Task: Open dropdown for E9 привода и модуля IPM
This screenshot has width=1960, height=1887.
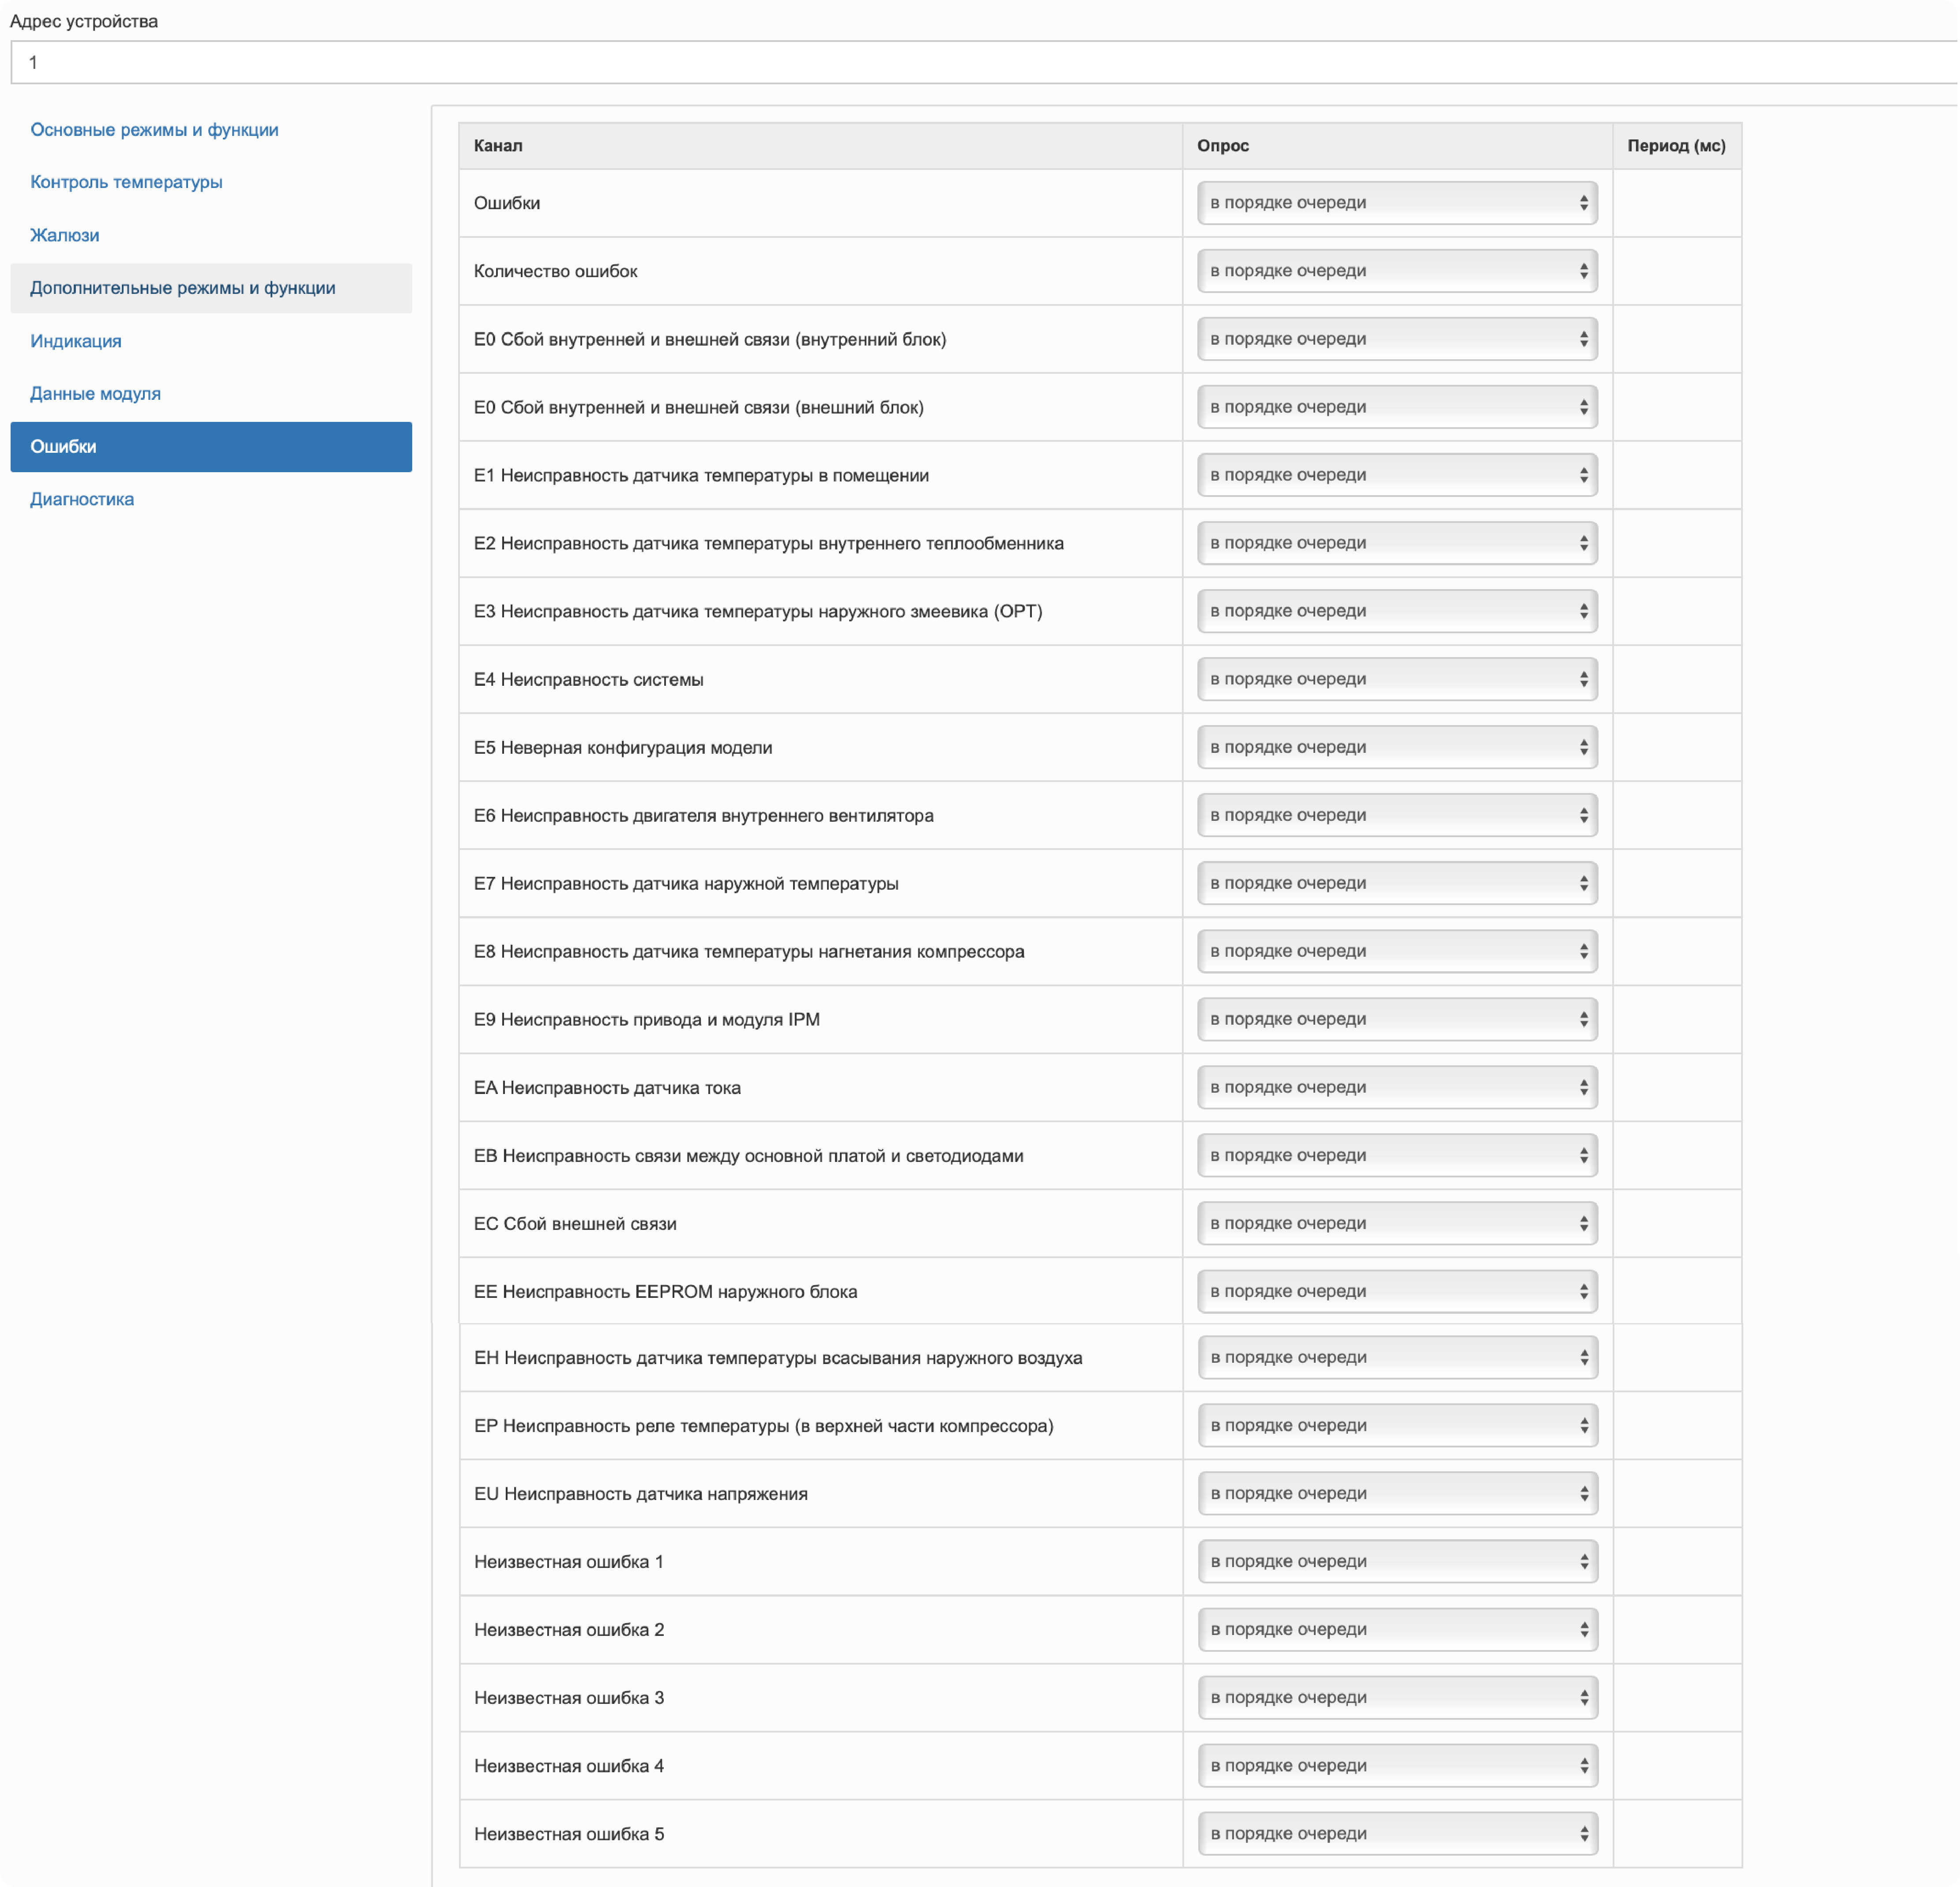Action: click(x=1396, y=1019)
